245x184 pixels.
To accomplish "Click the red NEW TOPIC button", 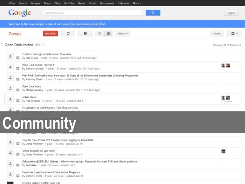I will [50, 33].
